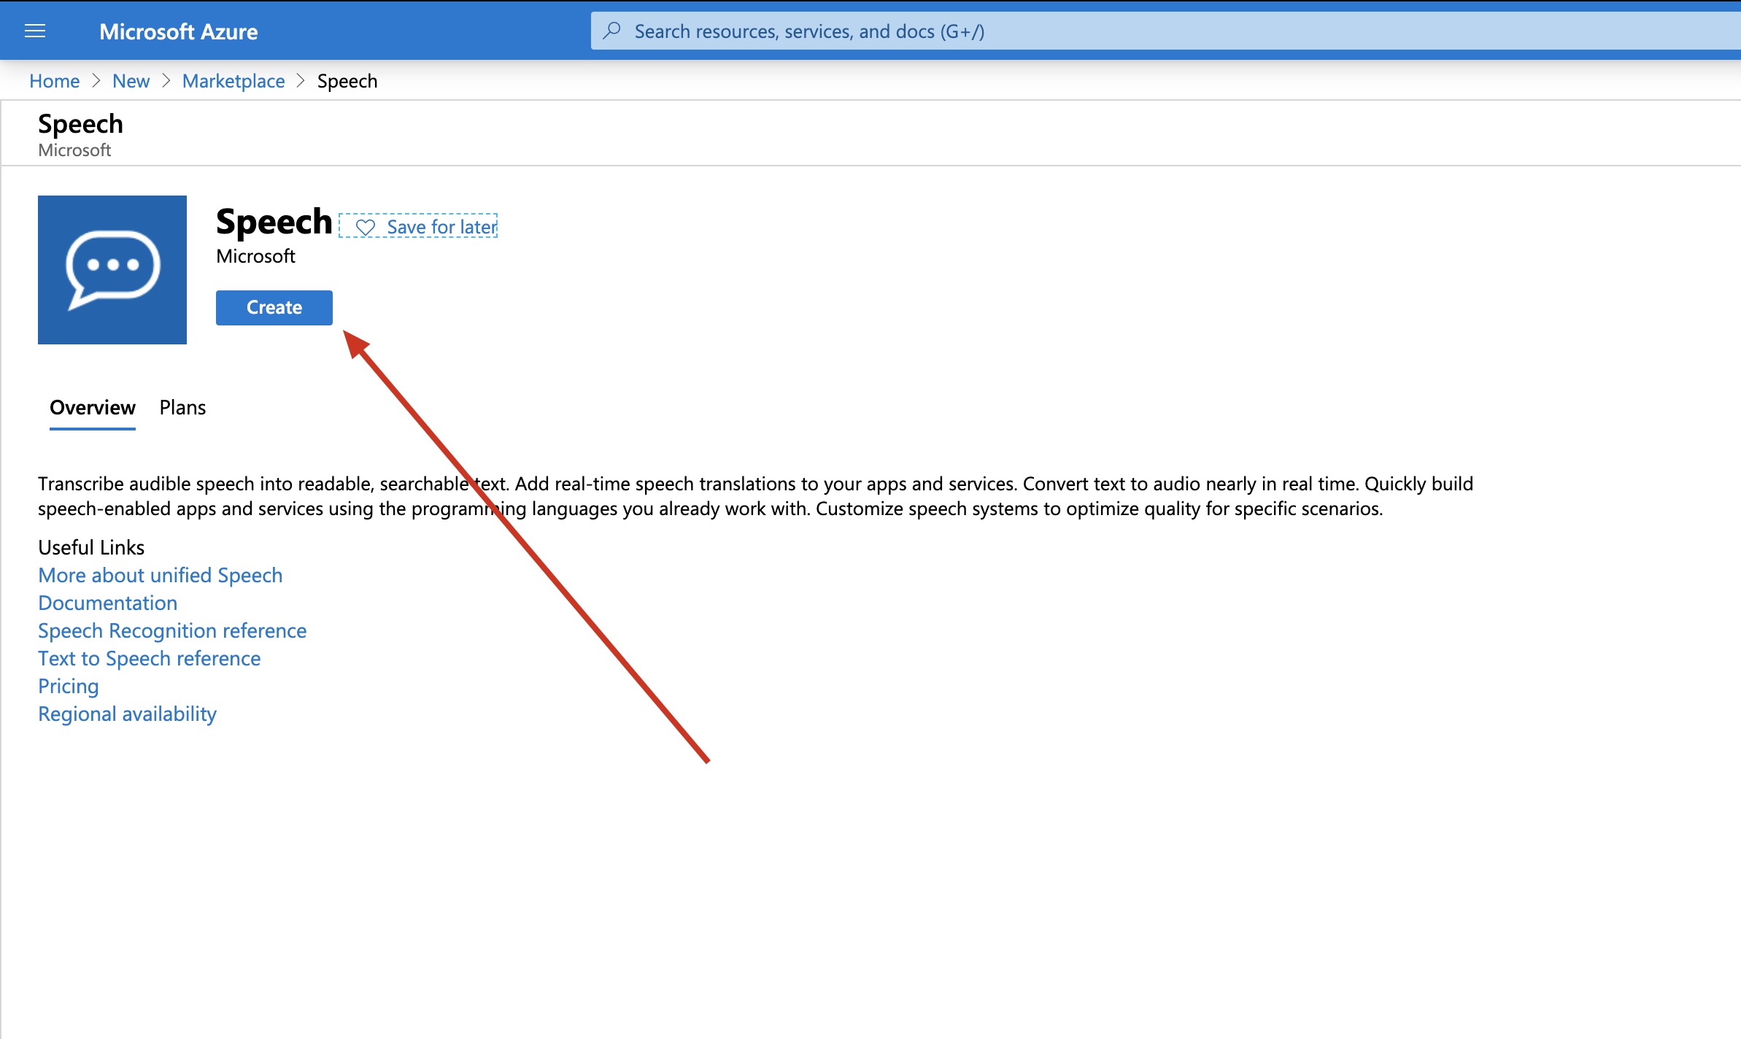The height and width of the screenshot is (1039, 1741).
Task: Select the Overview tab
Action: tap(93, 407)
